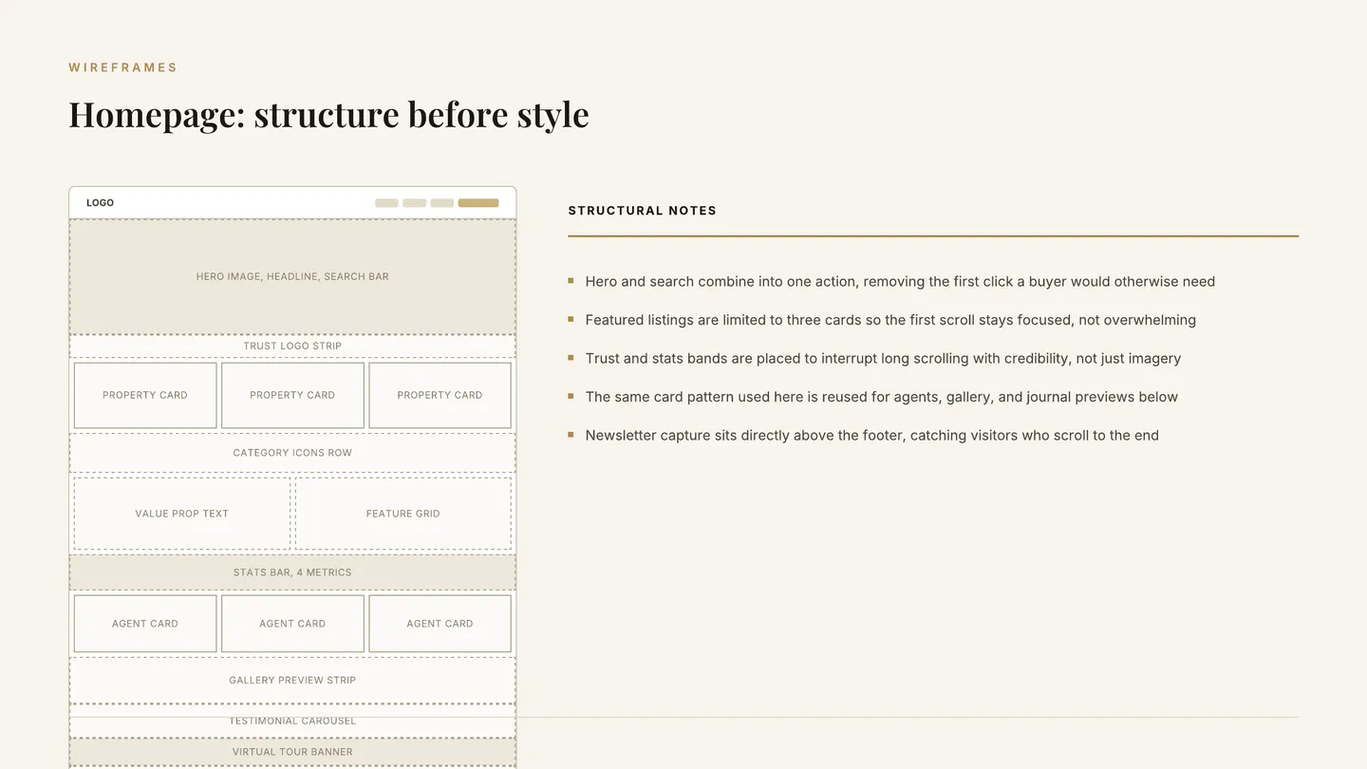
Task: Select the Stats Bar, 4 Metrics band
Action: [292, 572]
